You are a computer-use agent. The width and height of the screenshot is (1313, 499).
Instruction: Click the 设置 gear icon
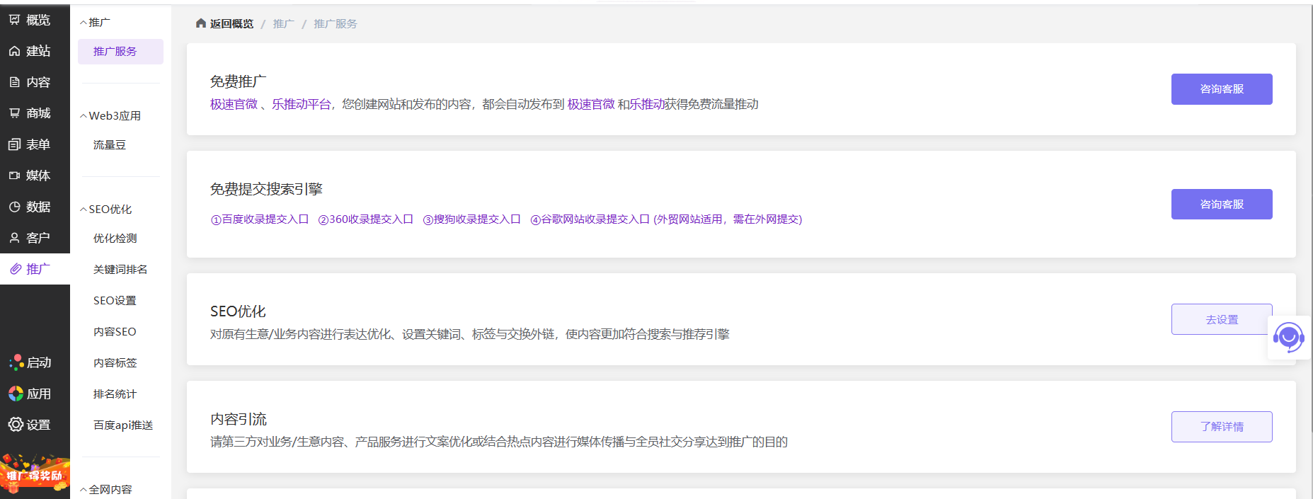(x=16, y=425)
